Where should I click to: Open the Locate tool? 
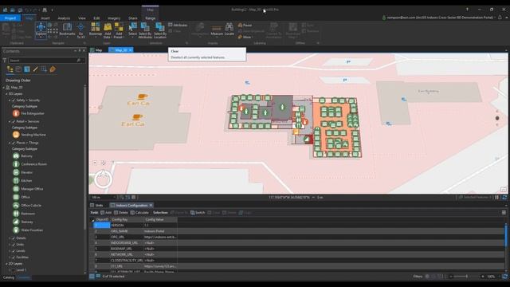click(229, 29)
